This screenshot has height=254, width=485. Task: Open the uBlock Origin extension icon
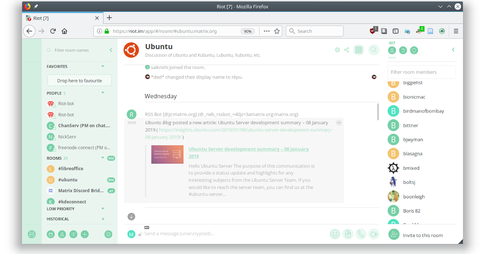373,31
